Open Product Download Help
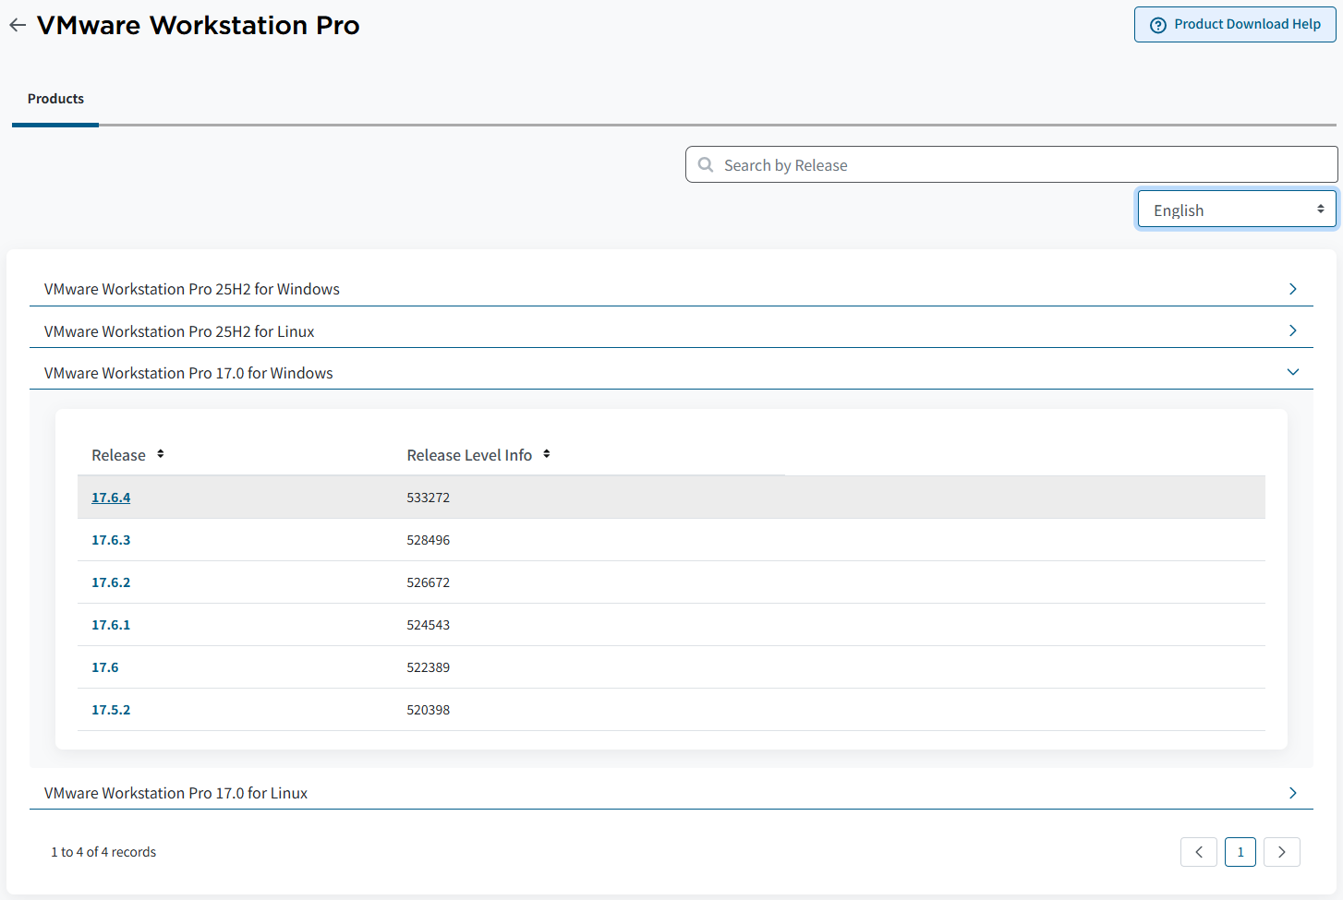This screenshot has width=1343, height=900. click(x=1235, y=25)
